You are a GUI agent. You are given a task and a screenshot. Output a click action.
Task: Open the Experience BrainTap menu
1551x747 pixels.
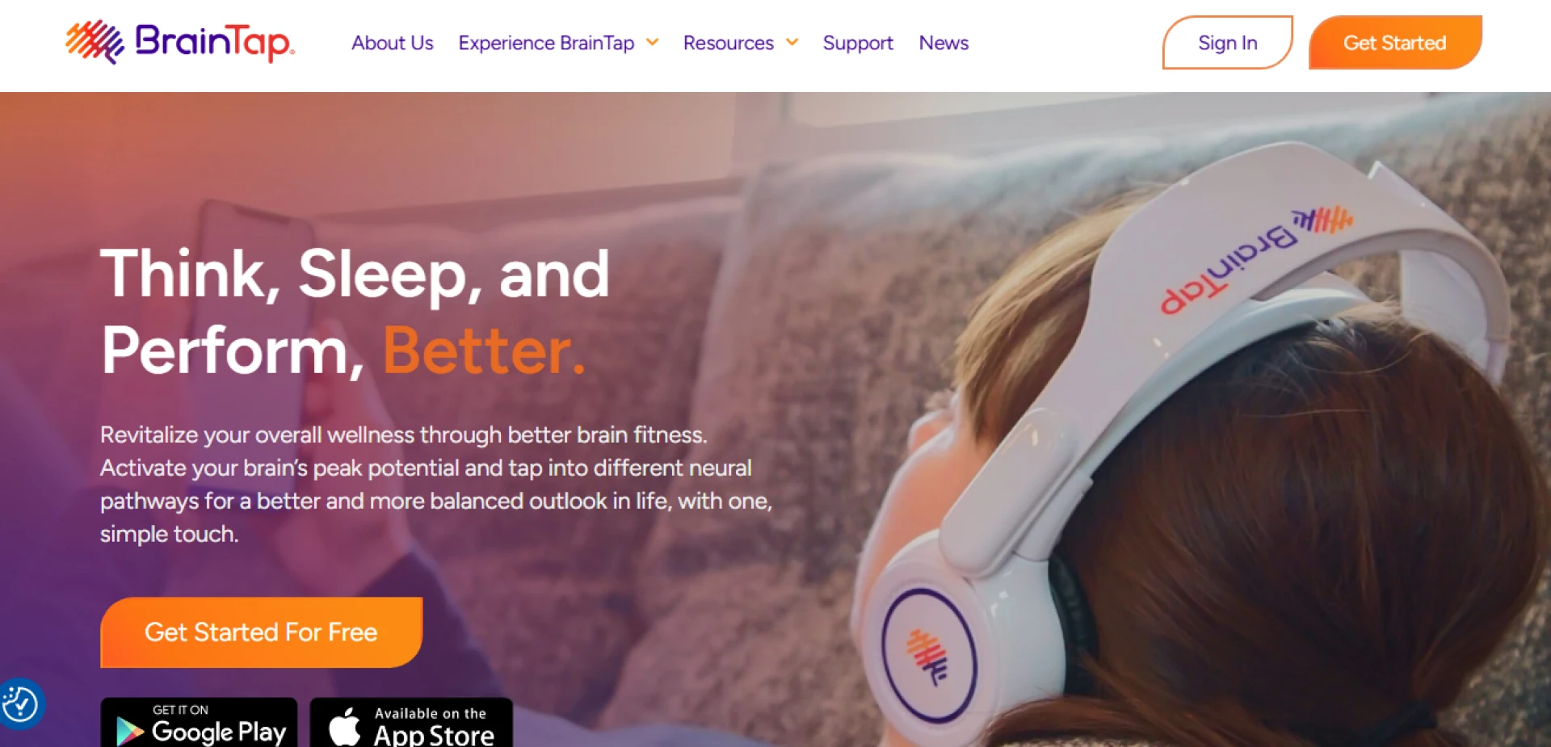coord(546,43)
